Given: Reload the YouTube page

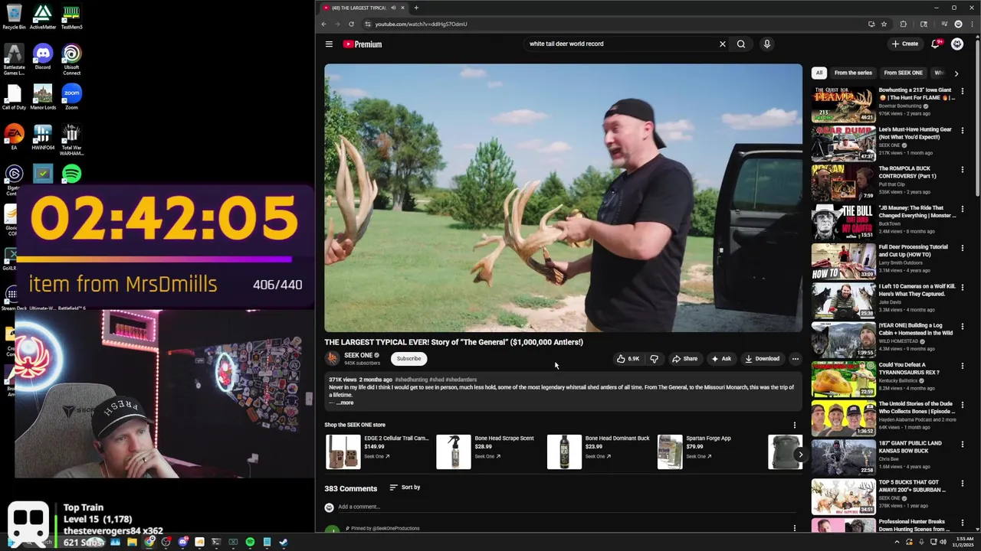Looking at the screenshot, I should click(x=351, y=24).
